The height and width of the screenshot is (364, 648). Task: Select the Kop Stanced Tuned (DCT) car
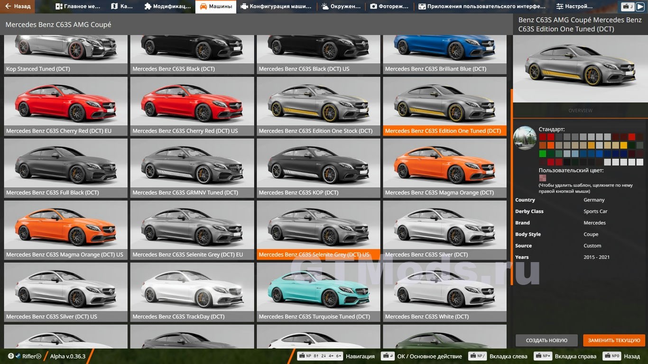pyautogui.click(x=66, y=55)
